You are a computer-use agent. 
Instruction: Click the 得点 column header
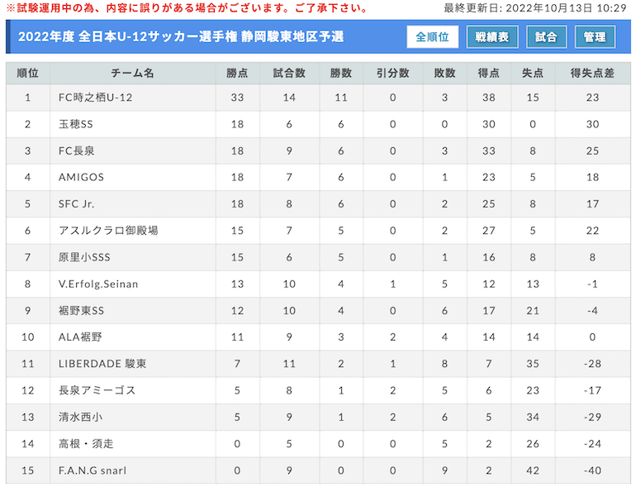489,73
